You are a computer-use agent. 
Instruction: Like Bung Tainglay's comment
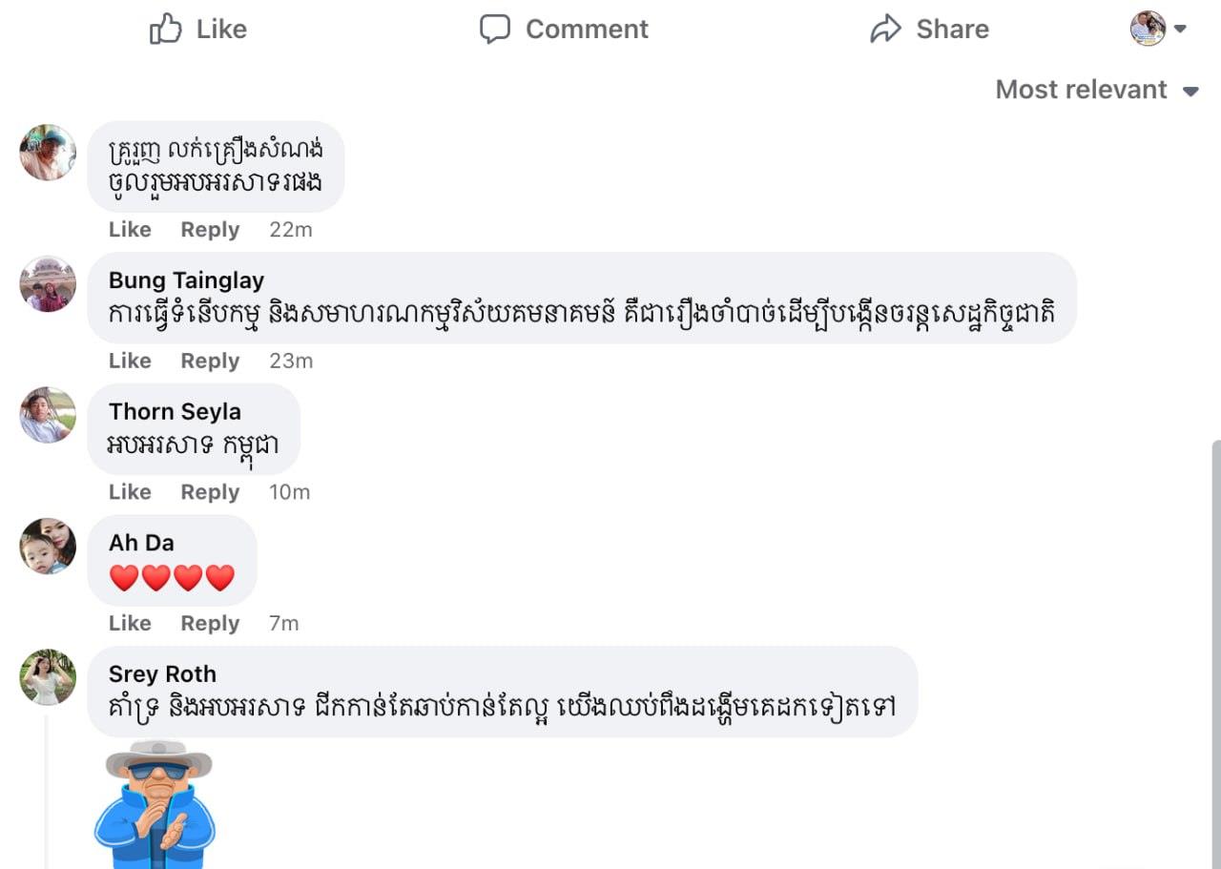point(130,361)
